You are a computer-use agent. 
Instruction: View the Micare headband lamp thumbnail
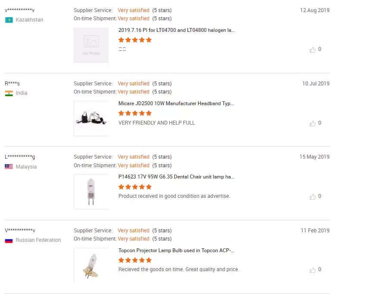click(x=91, y=119)
